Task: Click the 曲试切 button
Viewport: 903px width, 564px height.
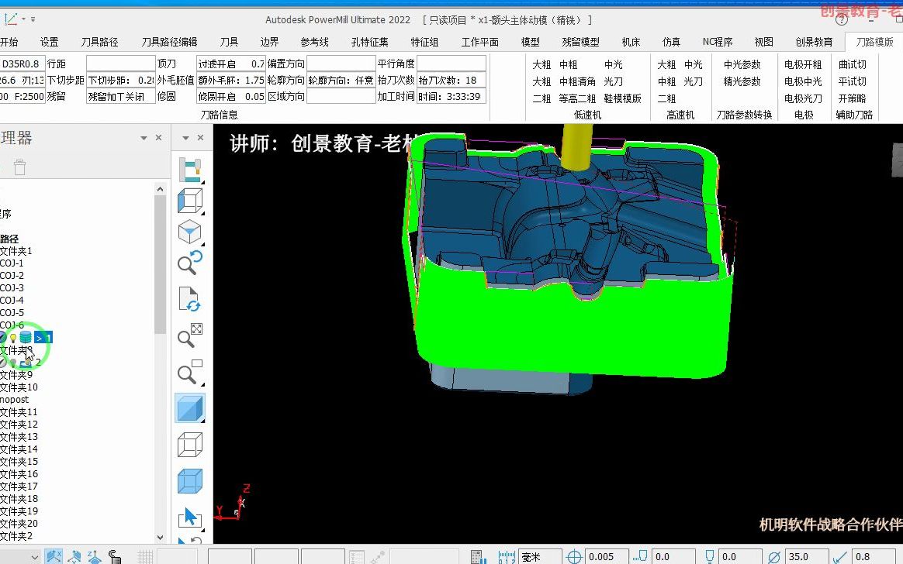Action: click(x=853, y=64)
